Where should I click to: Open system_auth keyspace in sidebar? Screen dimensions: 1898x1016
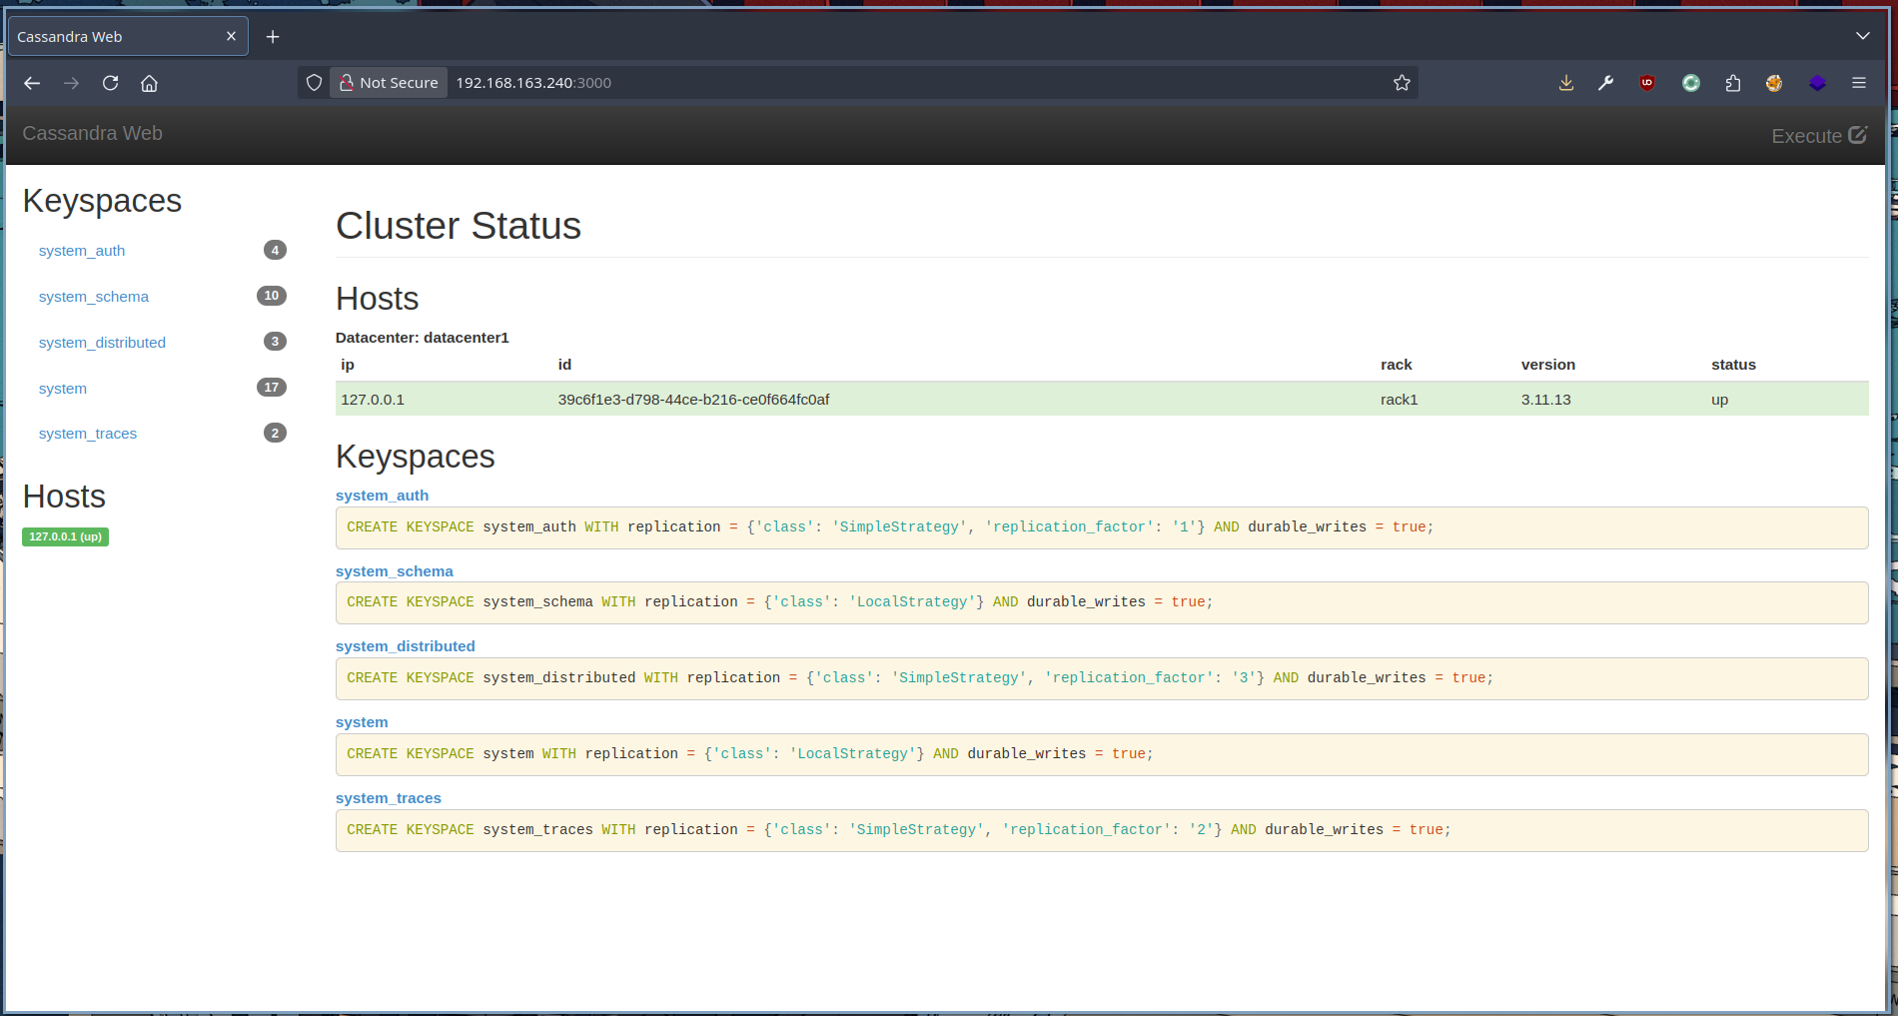tap(82, 251)
